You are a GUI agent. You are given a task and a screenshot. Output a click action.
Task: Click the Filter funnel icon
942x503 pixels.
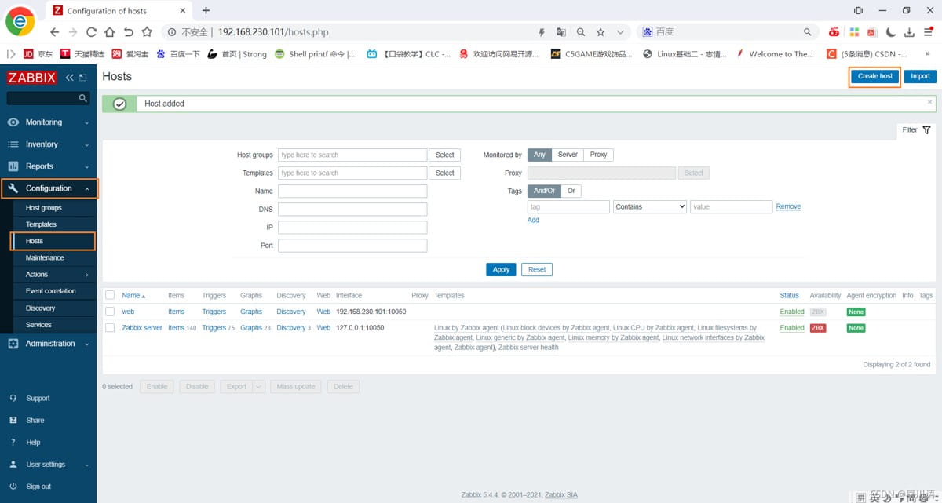(926, 130)
